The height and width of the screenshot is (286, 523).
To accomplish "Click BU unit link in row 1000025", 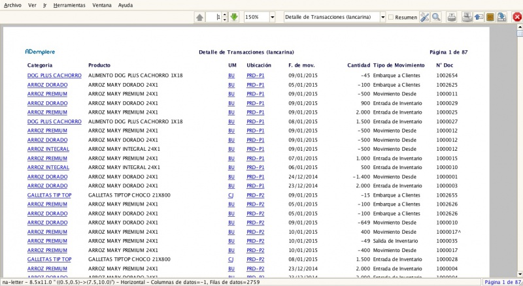I will (231, 112).
